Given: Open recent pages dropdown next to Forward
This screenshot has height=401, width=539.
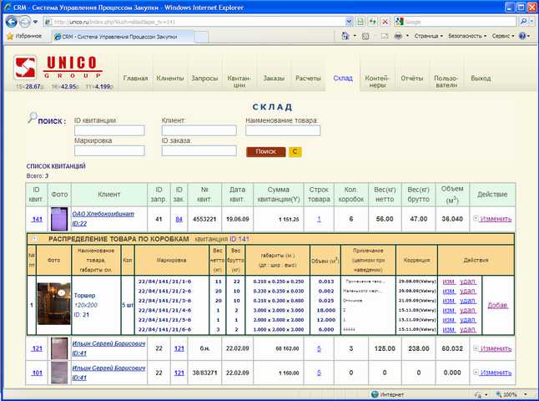Looking at the screenshot, I should click(x=35, y=22).
